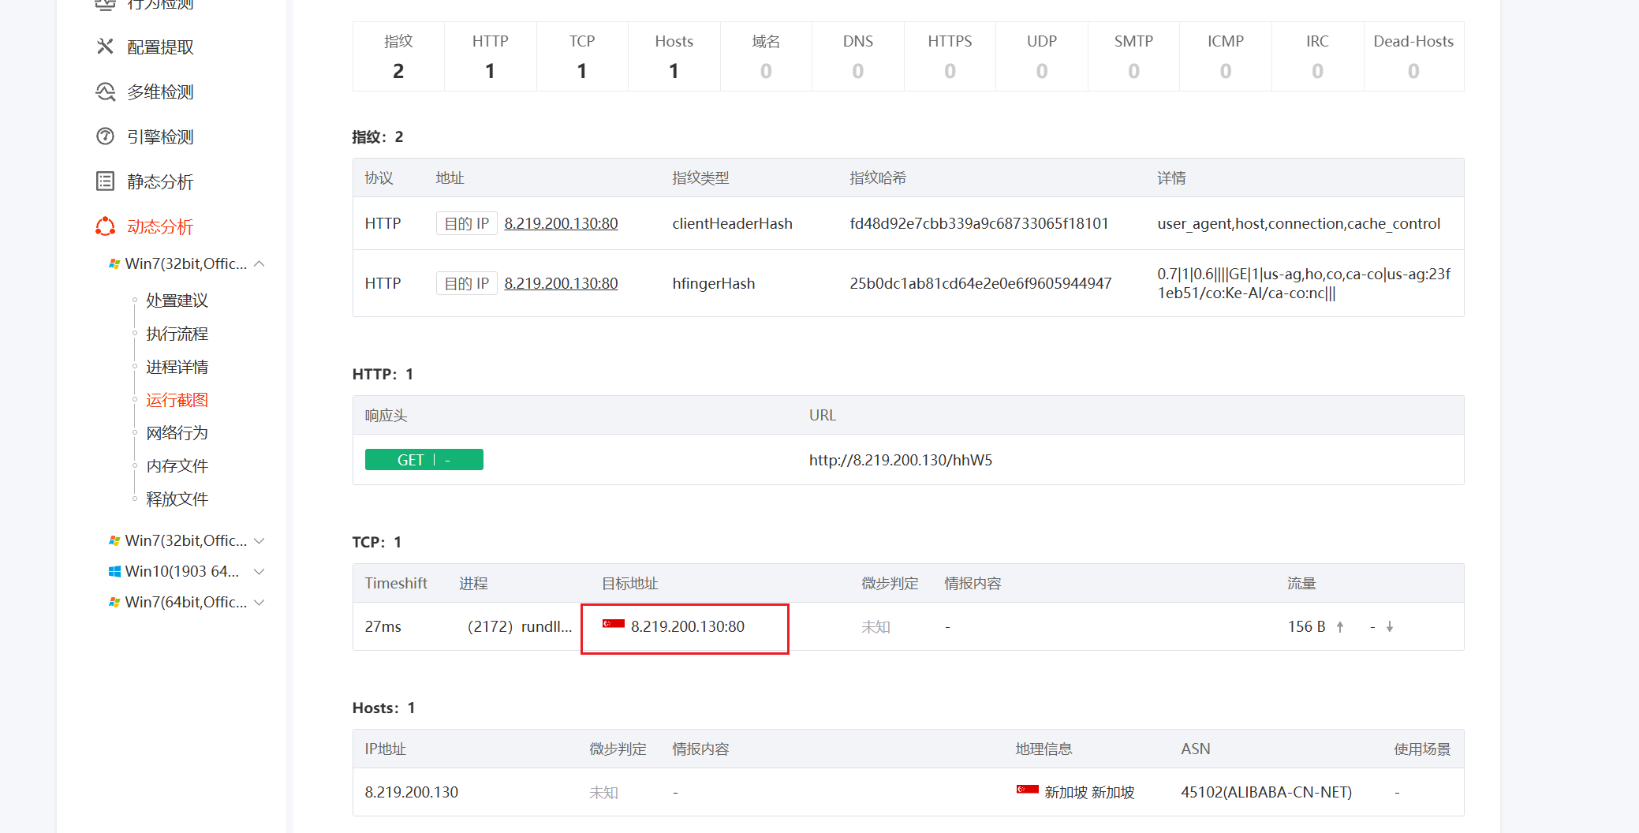Click the 静态分析 list icon
Image resolution: width=1639 pixels, height=833 pixels.
coord(105,181)
